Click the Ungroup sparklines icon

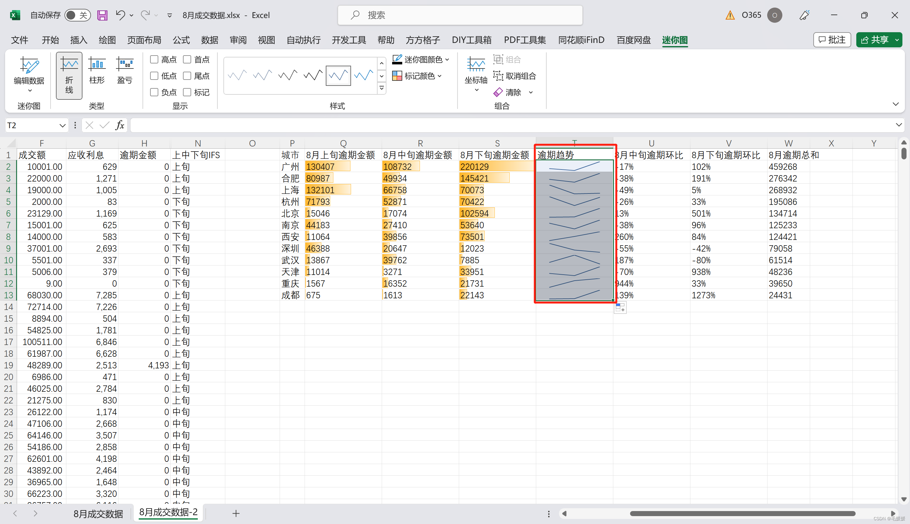(x=498, y=75)
